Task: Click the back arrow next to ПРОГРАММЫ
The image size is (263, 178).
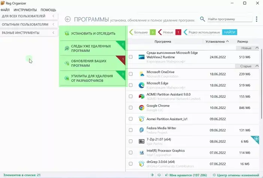Action: [x=68, y=19]
